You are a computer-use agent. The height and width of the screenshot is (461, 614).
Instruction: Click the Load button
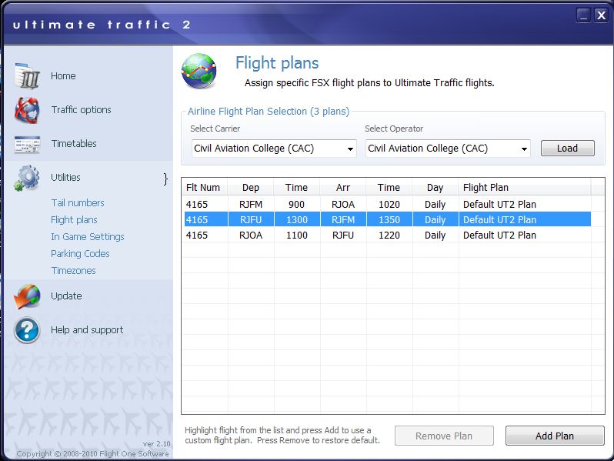tap(567, 149)
